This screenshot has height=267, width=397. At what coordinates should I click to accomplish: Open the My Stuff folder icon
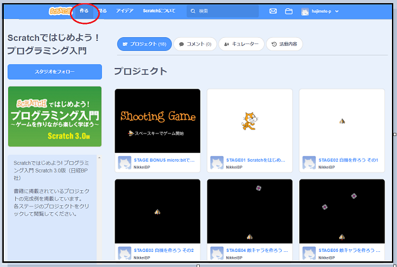tap(289, 11)
